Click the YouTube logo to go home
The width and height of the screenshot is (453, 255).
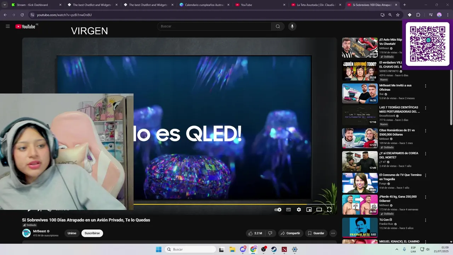point(25,27)
